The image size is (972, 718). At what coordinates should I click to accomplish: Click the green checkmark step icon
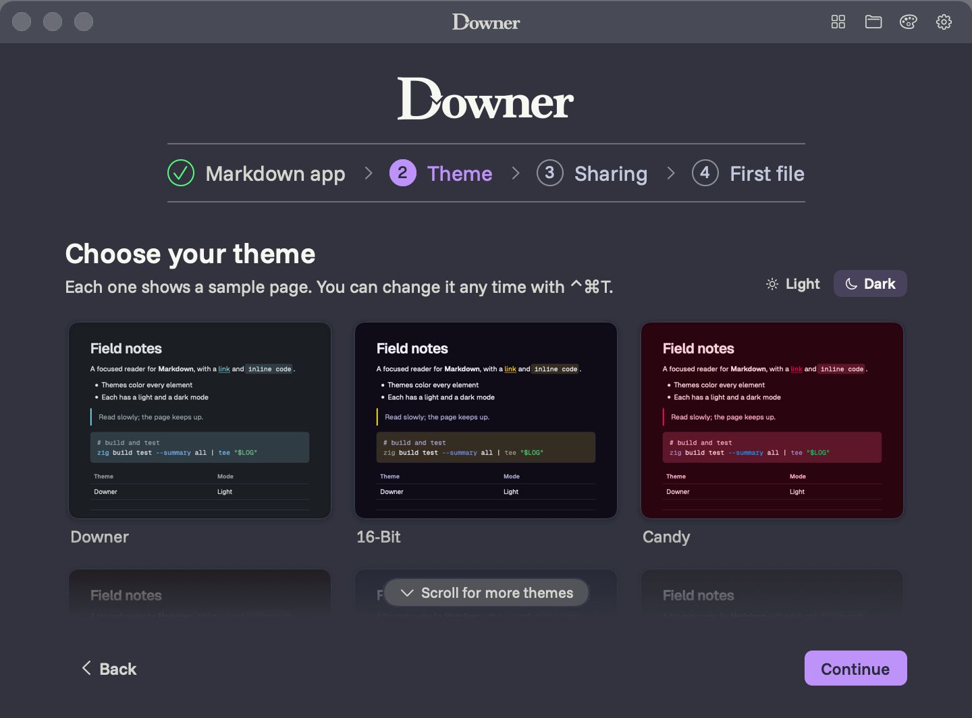click(x=181, y=173)
